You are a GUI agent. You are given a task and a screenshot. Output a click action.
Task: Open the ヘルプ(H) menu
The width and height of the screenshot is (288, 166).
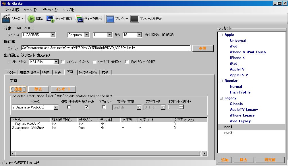click(x=69, y=10)
